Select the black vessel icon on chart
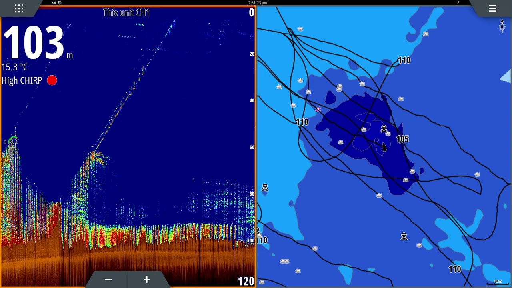Image resolution: width=512 pixels, height=288 pixels. tap(384, 147)
